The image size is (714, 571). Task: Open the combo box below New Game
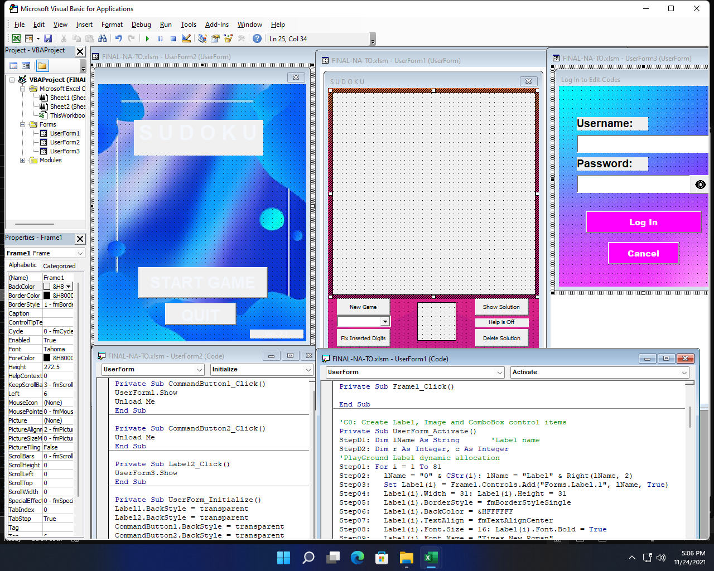[x=385, y=322]
